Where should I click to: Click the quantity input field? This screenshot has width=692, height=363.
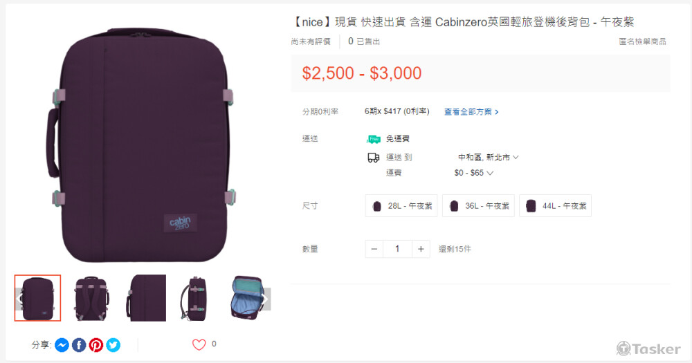pos(398,249)
